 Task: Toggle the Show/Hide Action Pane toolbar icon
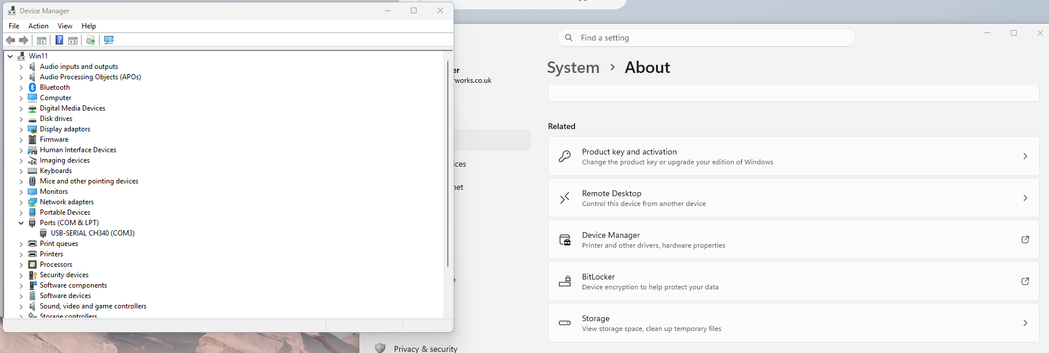pyautogui.click(x=73, y=40)
